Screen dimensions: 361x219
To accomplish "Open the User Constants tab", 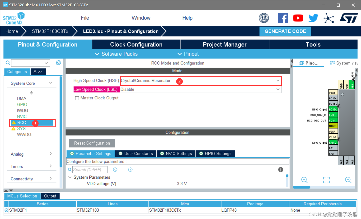I will [136, 154].
